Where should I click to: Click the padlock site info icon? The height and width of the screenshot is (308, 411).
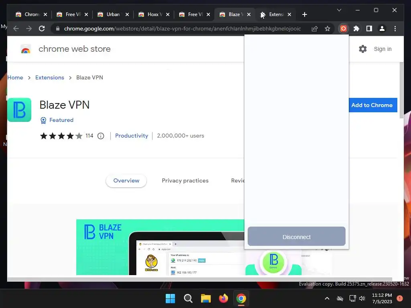coord(58,28)
